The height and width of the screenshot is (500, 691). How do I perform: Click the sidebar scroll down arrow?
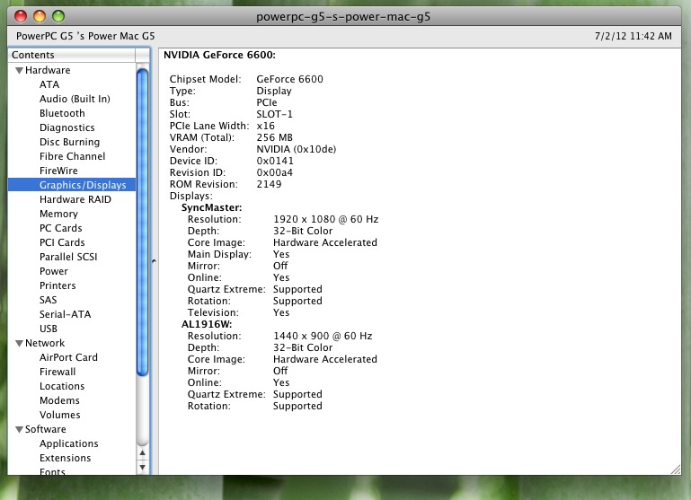142,467
